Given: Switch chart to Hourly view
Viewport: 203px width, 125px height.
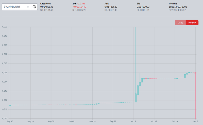Looking at the screenshot, I should tap(192, 23).
